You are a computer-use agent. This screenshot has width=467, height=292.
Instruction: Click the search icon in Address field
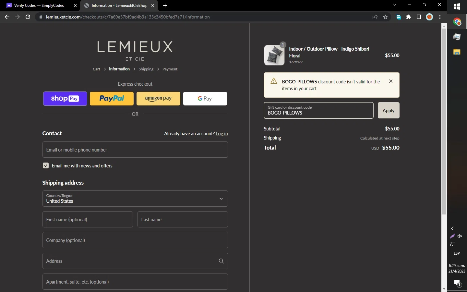(x=221, y=261)
